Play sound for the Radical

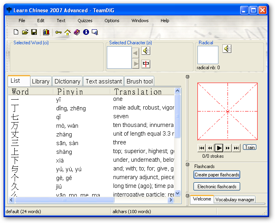(x=227, y=49)
